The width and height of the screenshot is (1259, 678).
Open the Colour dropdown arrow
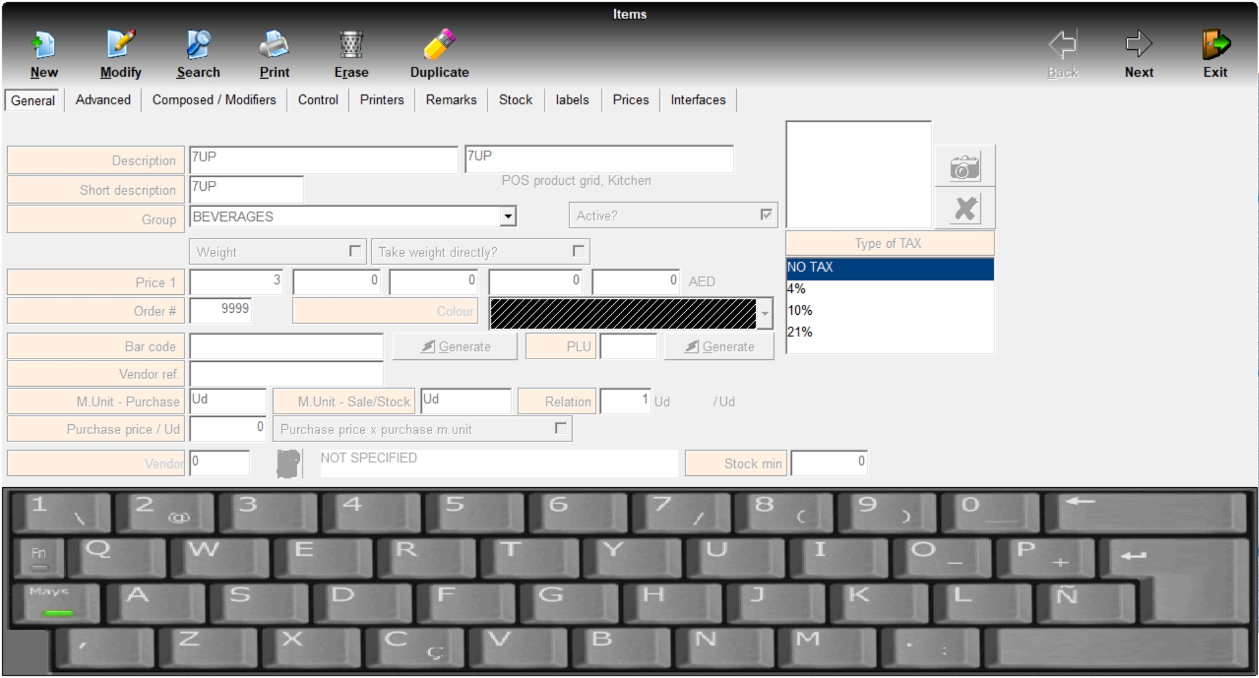[765, 313]
